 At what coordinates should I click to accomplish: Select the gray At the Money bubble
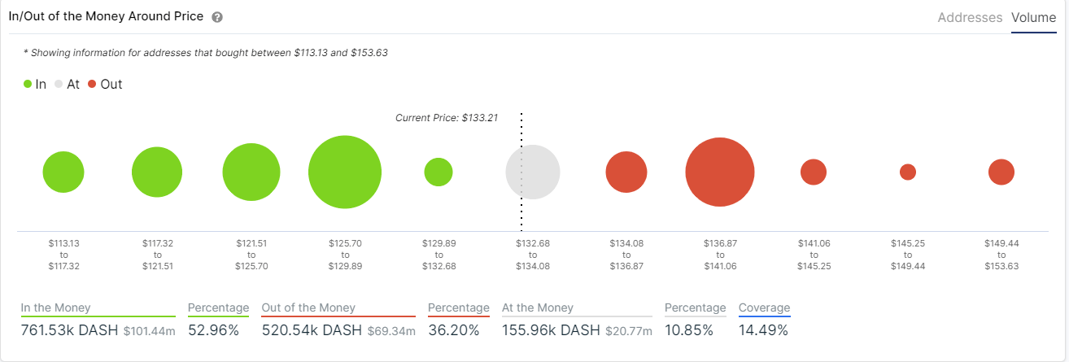[x=533, y=172]
